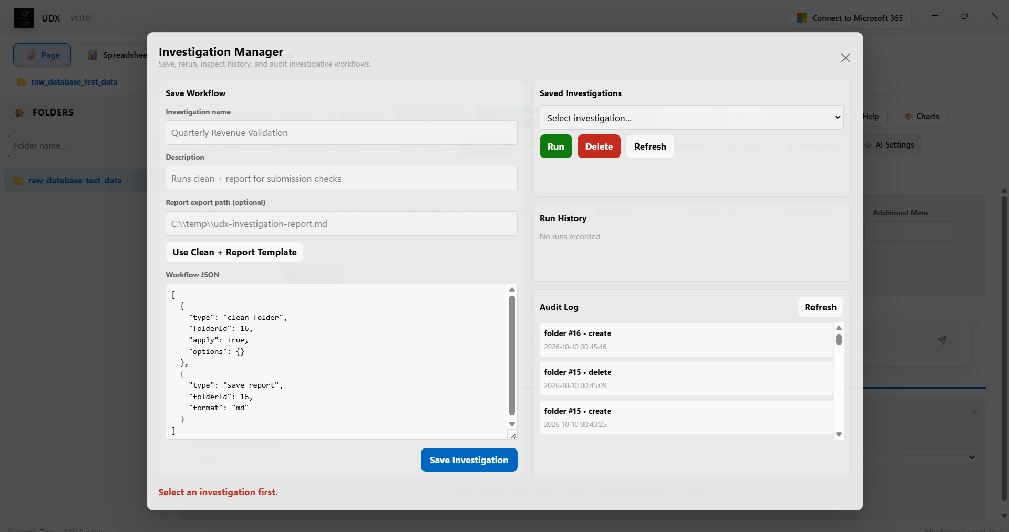Run the selected investigation
Image resolution: width=1009 pixels, height=532 pixels.
(555, 147)
